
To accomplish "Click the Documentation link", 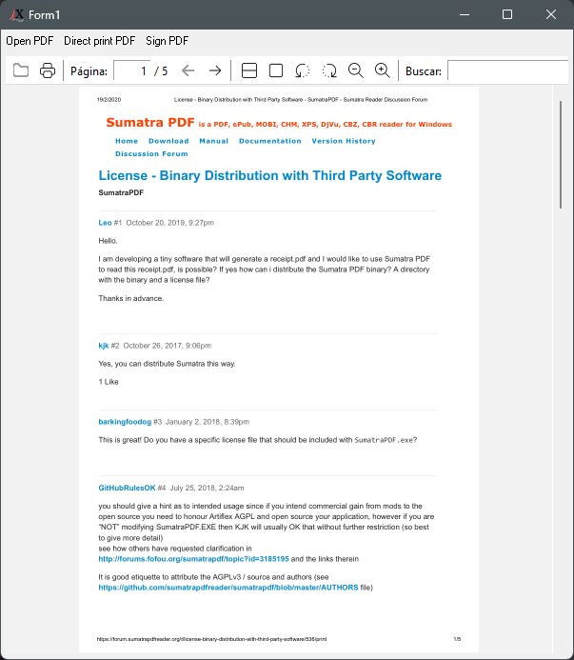I will tap(270, 141).
